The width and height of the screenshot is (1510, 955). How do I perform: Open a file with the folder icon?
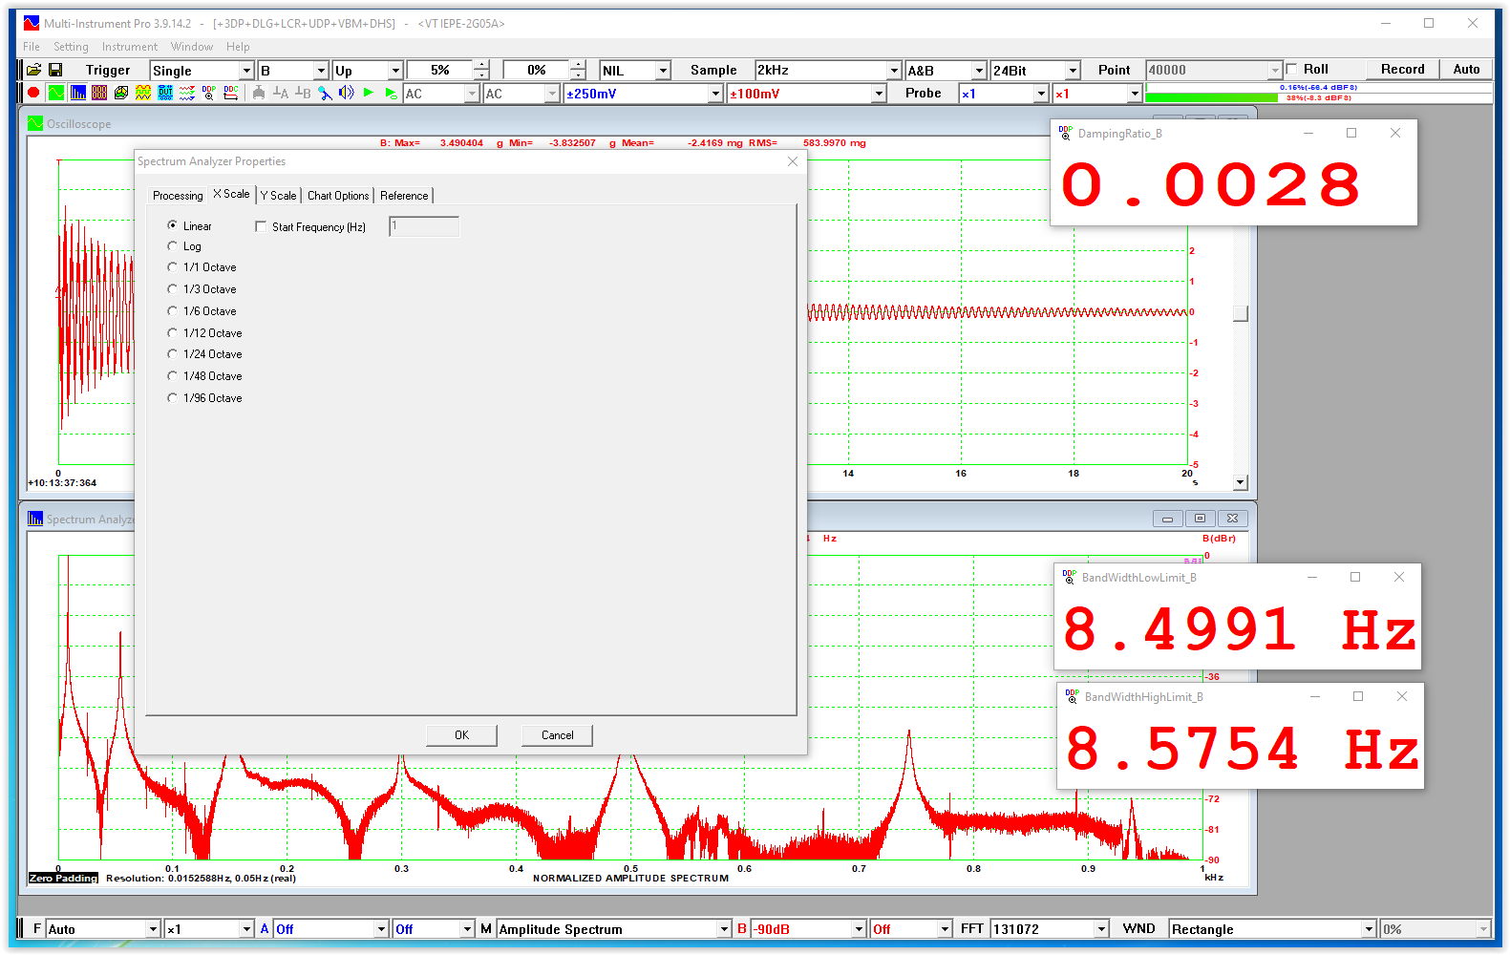[x=33, y=70]
